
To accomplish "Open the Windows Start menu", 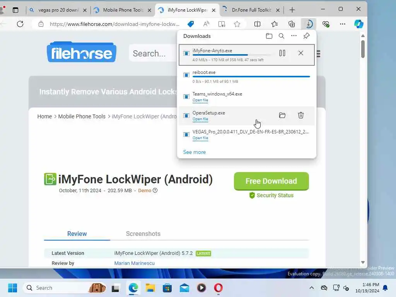I will [13, 288].
